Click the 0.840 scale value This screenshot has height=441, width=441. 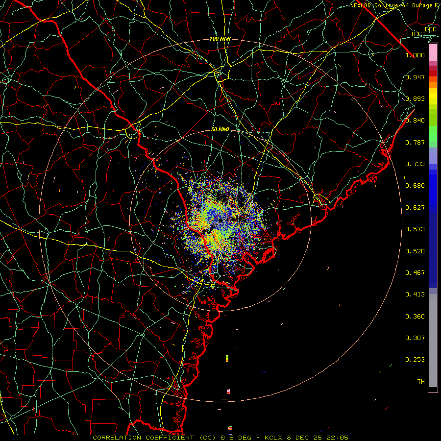[x=415, y=121]
